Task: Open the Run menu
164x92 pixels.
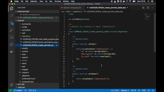Action: pyautogui.click(x=51, y=1)
